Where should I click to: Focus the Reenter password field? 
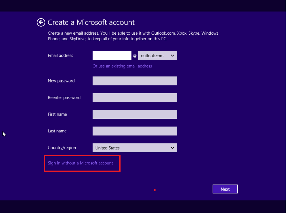[135, 98]
